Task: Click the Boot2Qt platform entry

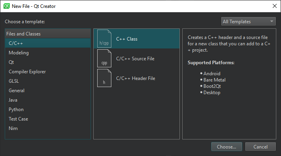Action: [212, 86]
